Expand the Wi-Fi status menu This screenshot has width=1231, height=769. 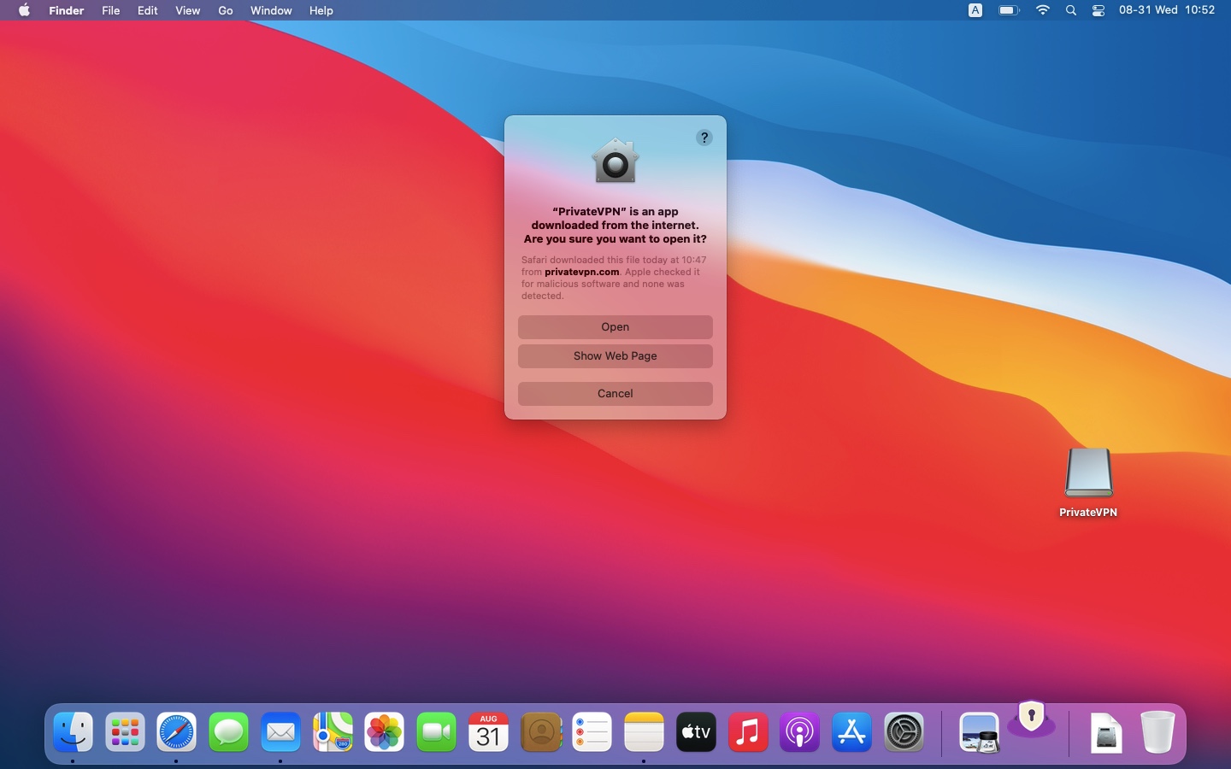[x=1042, y=10]
